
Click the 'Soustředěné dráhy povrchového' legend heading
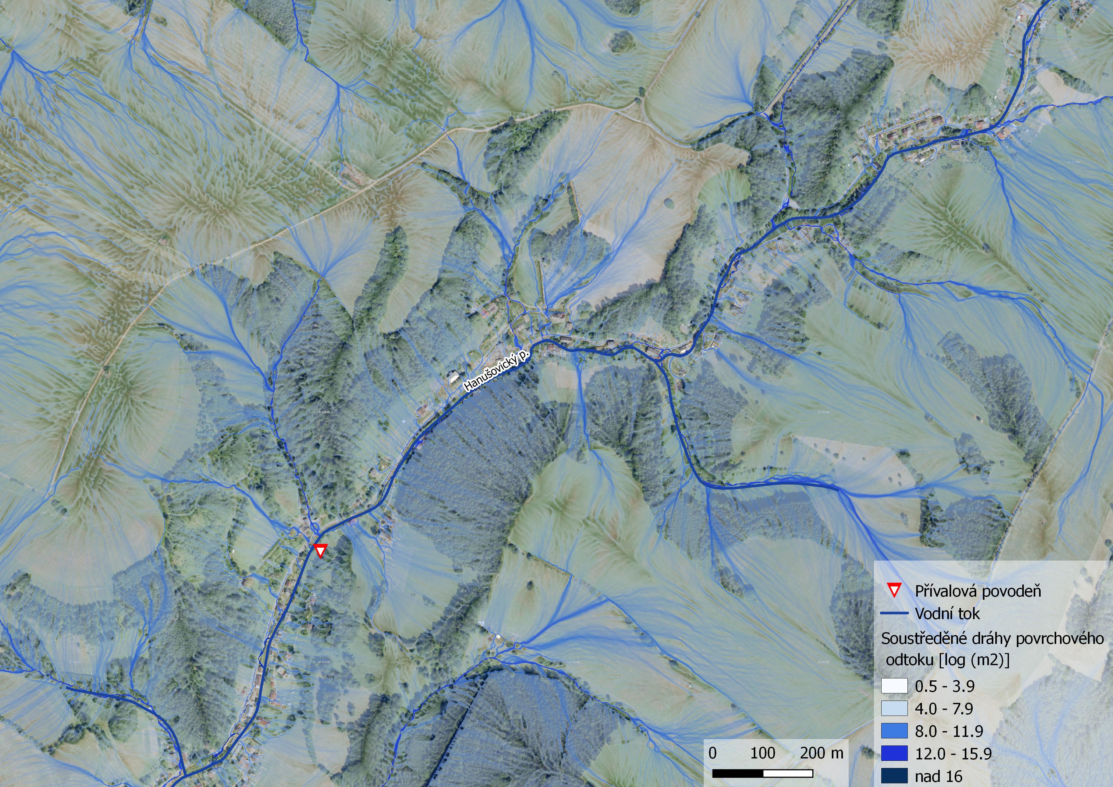992,639
